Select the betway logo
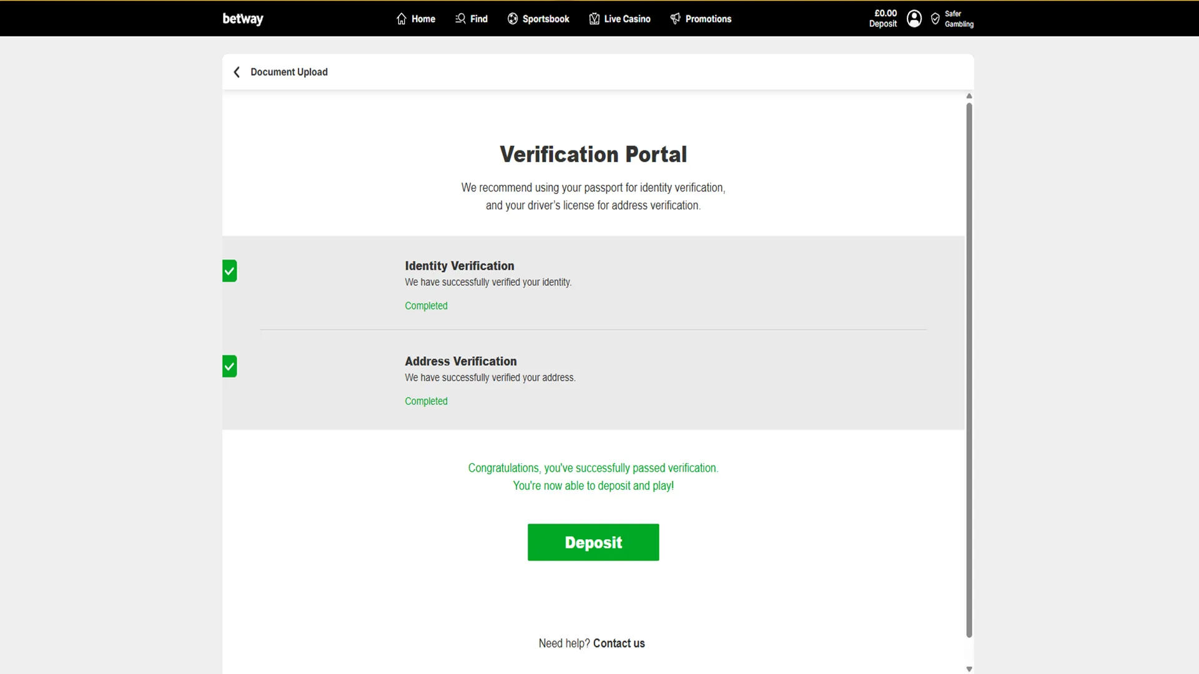Viewport: 1199px width, 674px height. coord(242,19)
